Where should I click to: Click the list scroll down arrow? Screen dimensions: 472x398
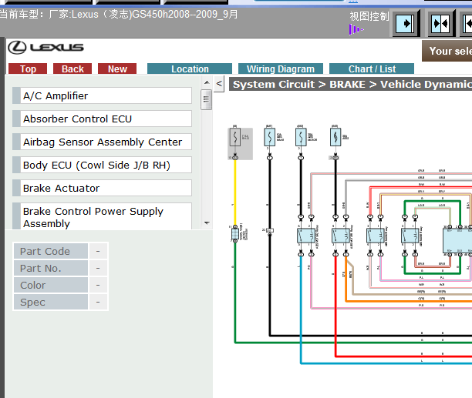pyautogui.click(x=207, y=223)
